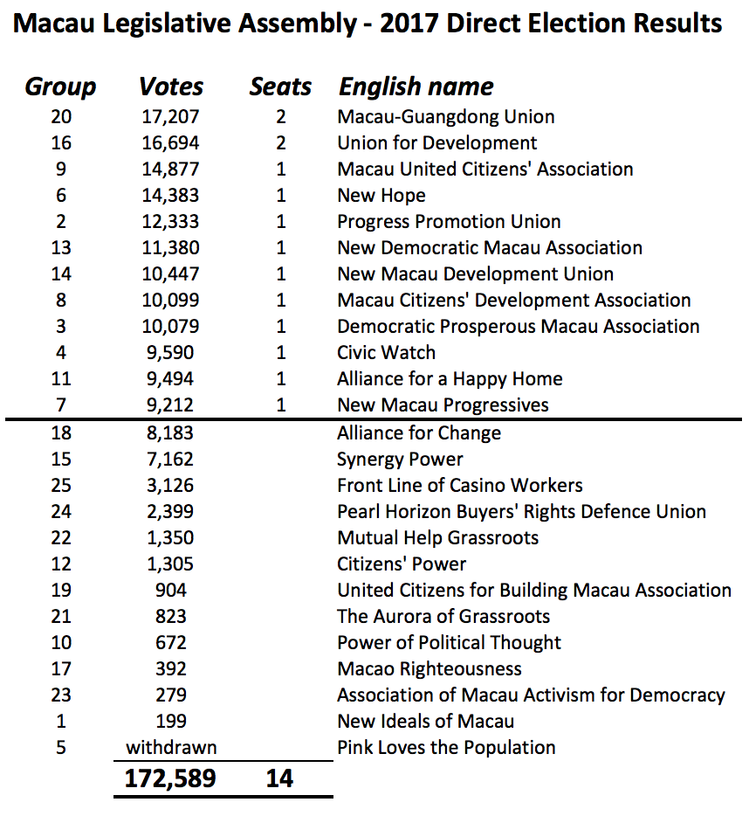Select the Alliance for a Happy Home cell

click(450, 379)
